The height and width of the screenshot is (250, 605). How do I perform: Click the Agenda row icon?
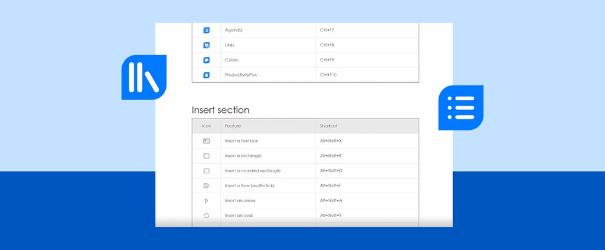pyautogui.click(x=206, y=30)
